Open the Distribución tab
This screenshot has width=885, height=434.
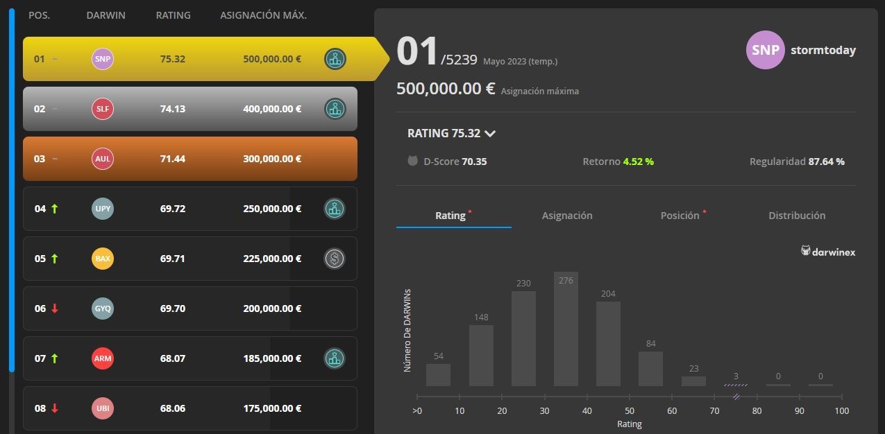pyautogui.click(x=797, y=216)
